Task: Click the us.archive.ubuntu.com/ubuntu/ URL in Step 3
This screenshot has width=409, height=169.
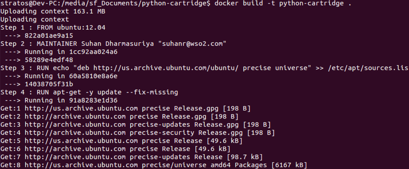Action: (166, 68)
